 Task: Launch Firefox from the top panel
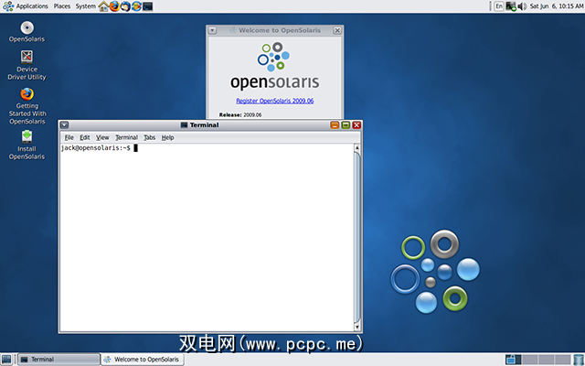coord(114,6)
